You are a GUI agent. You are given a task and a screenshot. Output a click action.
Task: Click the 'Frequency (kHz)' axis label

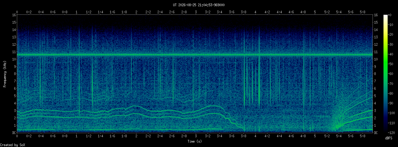5,74
